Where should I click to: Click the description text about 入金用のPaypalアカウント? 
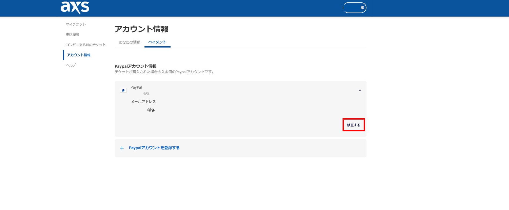tap(164, 72)
